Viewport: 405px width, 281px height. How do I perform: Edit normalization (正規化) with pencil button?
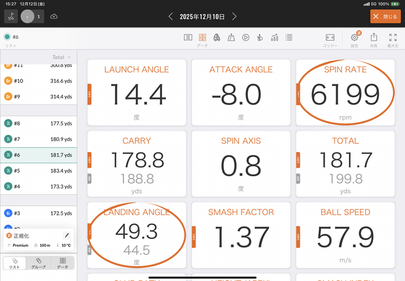pyautogui.click(x=67, y=235)
